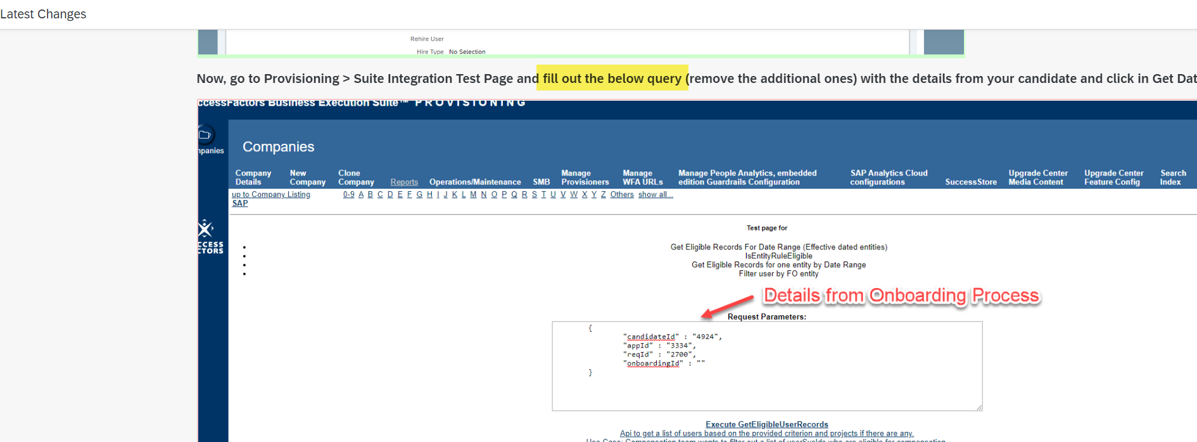Click the 'Rehire User' label
Screen dimensions: 1197x442
pos(427,39)
